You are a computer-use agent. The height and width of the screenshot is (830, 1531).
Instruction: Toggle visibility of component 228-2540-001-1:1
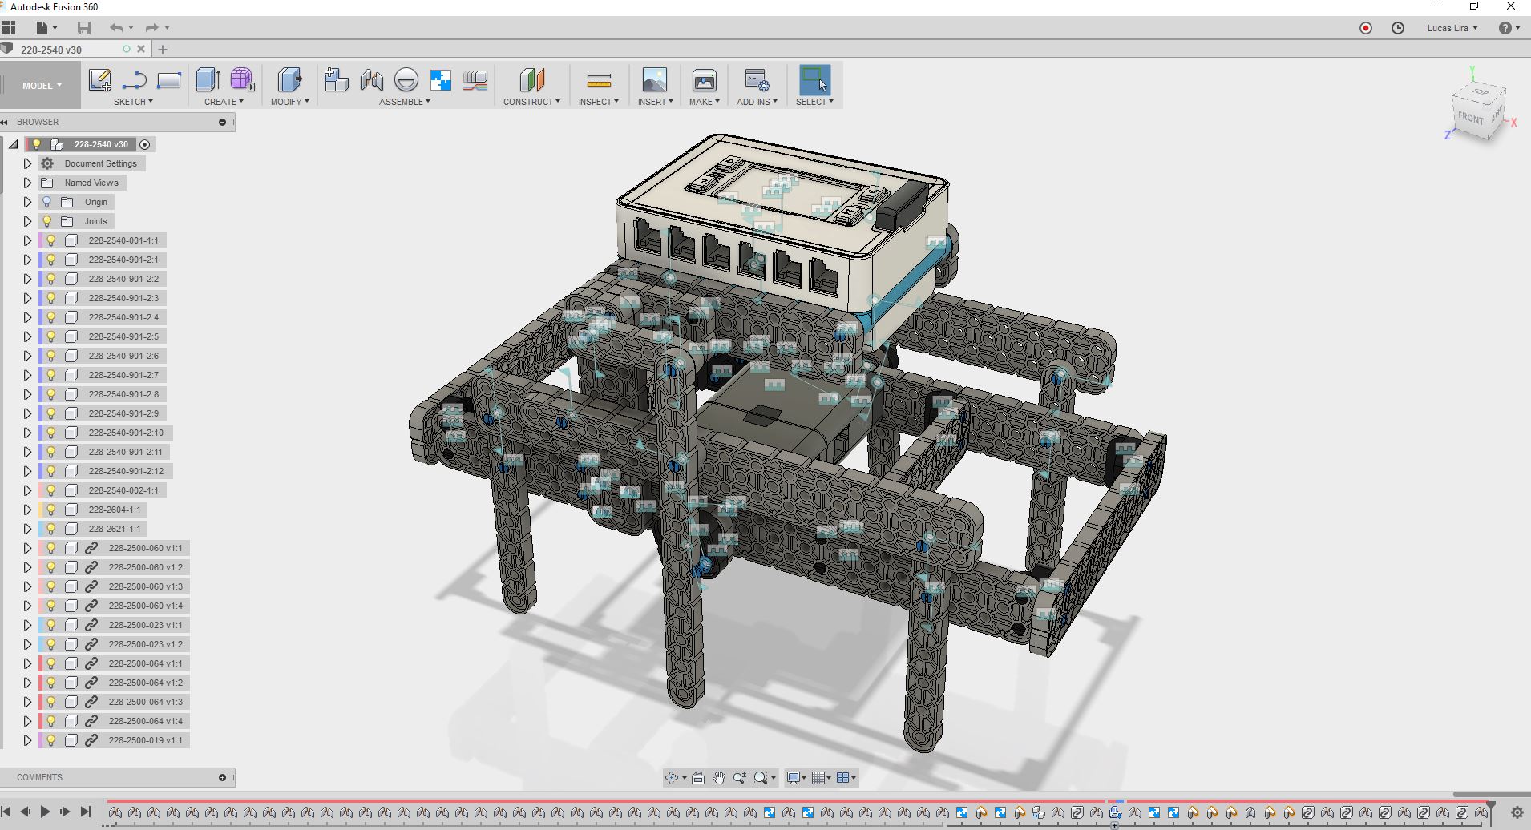[x=51, y=240]
